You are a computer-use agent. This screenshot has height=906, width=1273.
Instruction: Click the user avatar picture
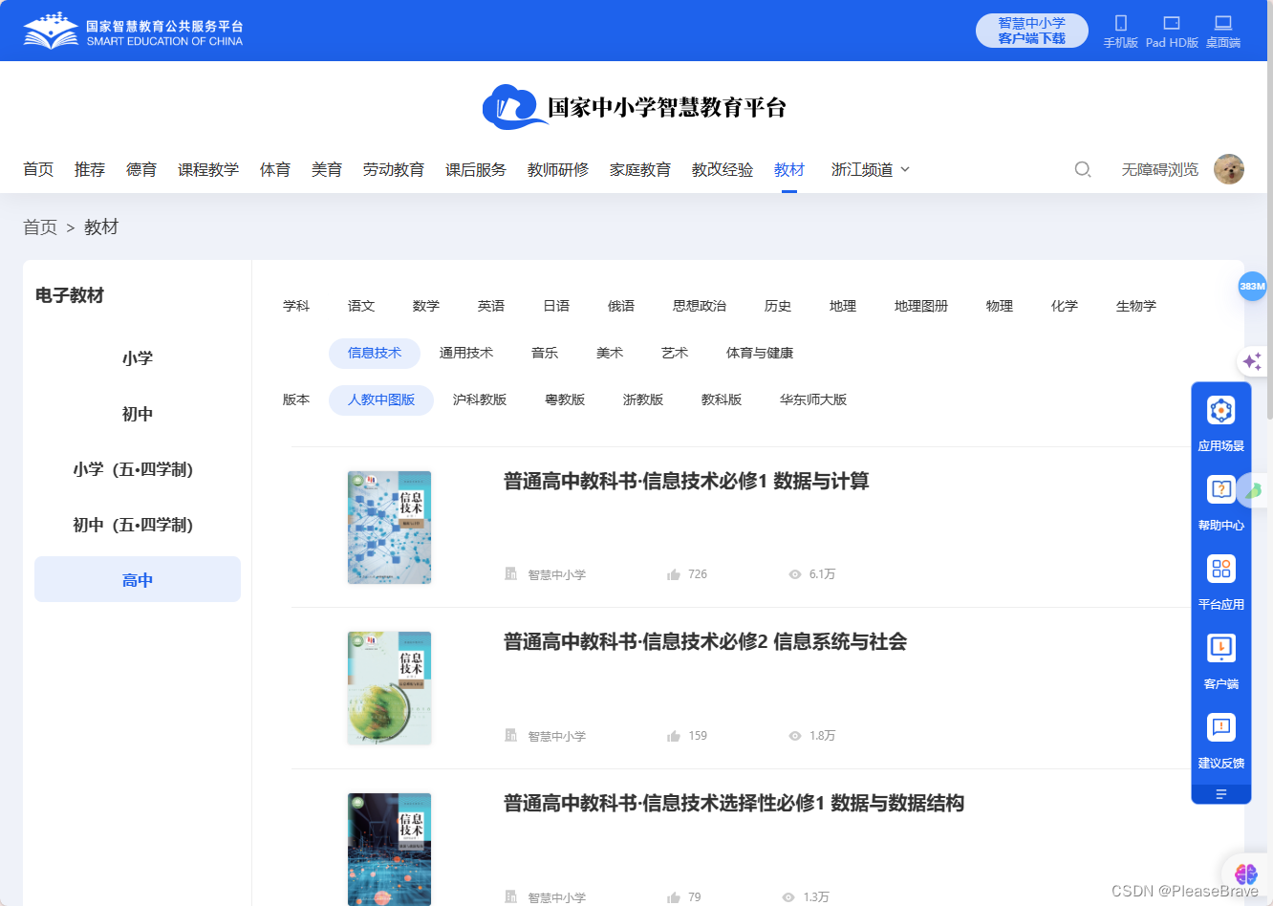pyautogui.click(x=1229, y=169)
